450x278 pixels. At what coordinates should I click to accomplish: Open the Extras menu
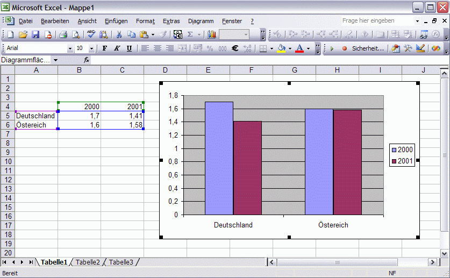pyautogui.click(x=172, y=21)
